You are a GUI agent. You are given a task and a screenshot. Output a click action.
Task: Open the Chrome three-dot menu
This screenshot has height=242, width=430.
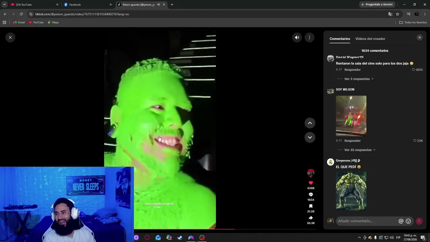pos(425,14)
